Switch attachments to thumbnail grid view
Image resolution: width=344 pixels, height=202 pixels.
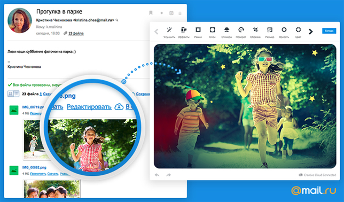[x=11, y=94]
